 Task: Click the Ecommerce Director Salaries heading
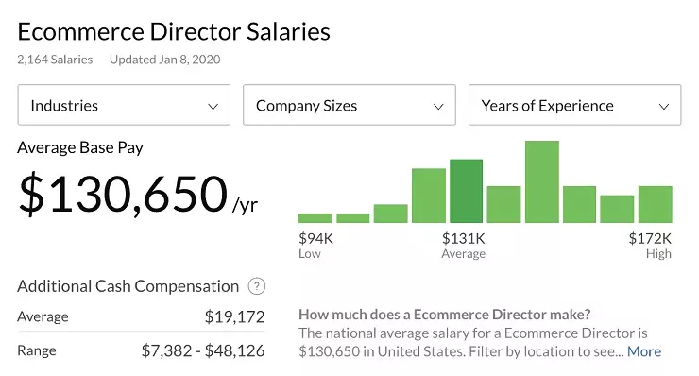(174, 32)
